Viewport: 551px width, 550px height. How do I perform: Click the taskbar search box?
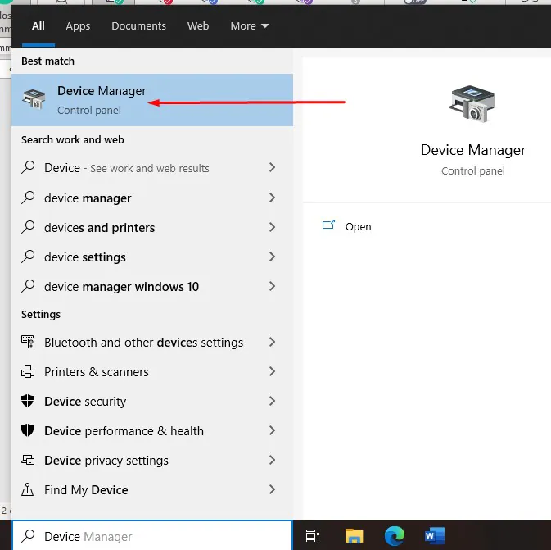[152, 536]
